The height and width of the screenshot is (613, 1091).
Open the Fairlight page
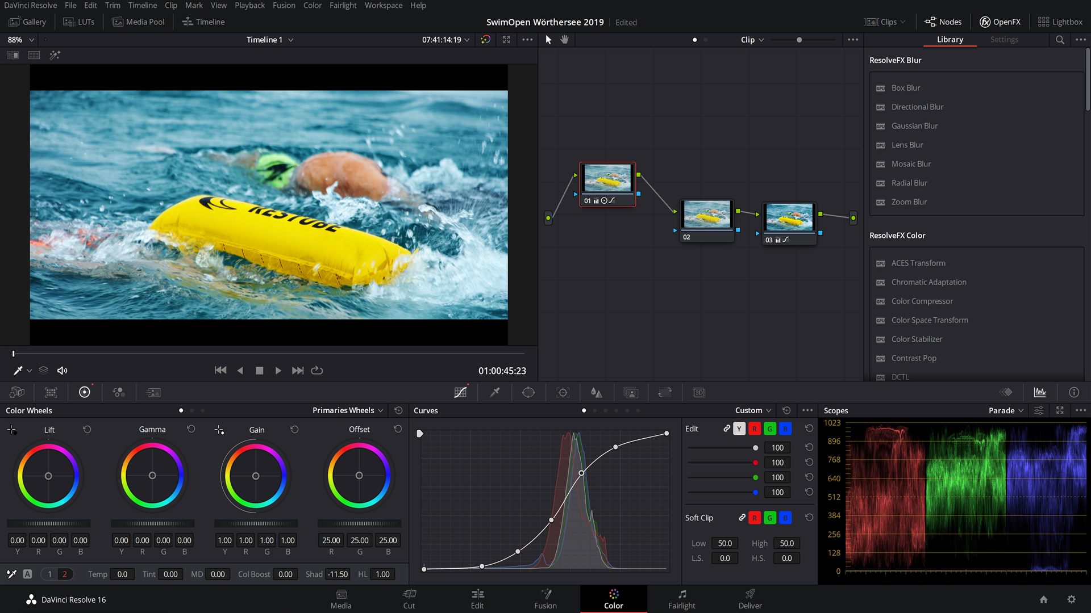point(681,599)
